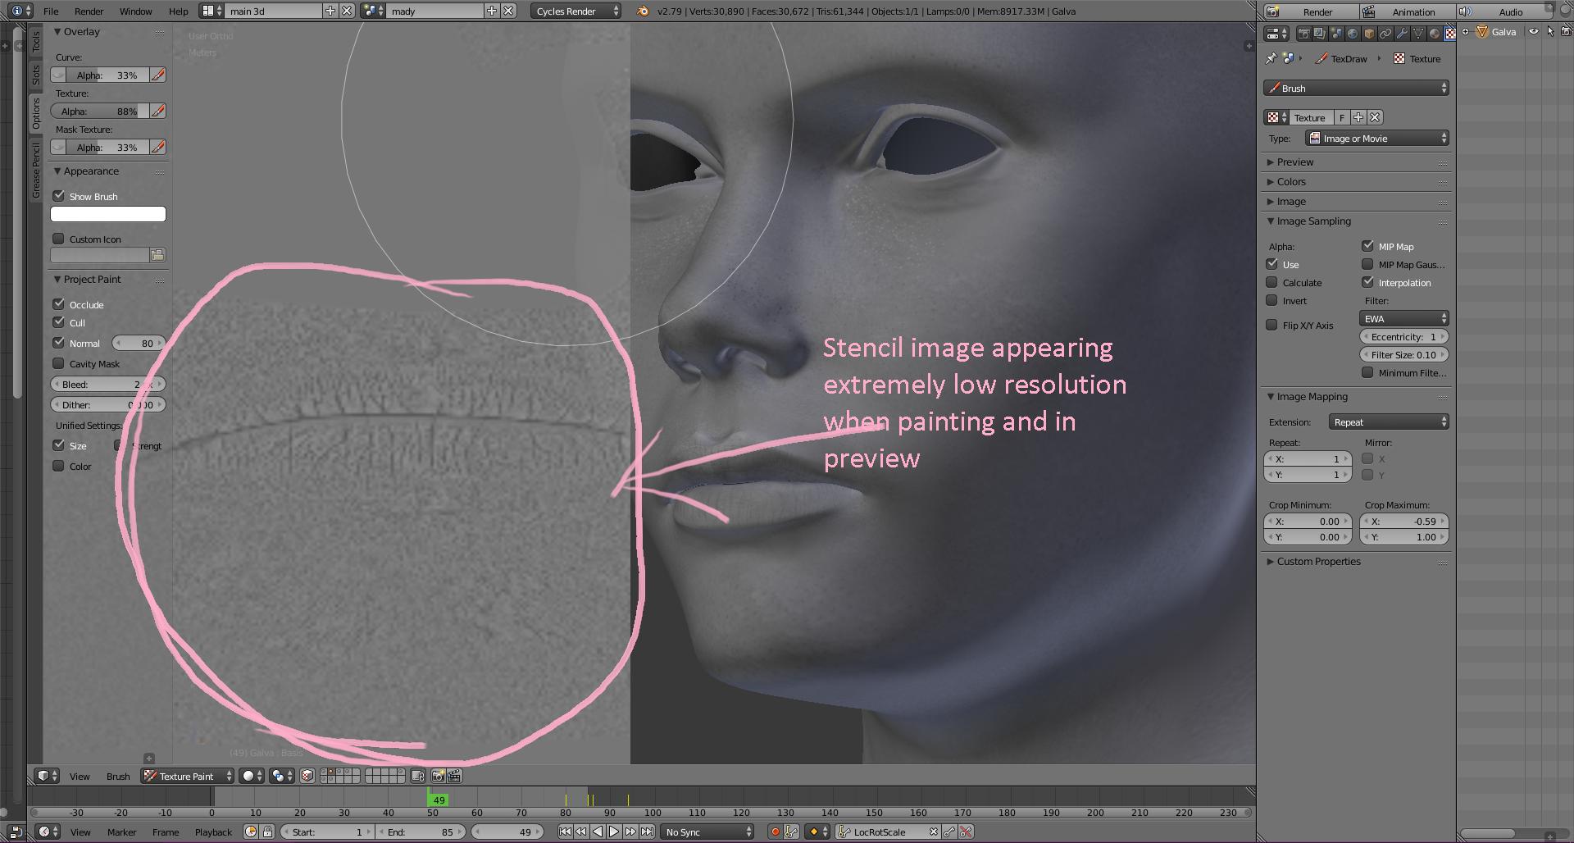Enable Cavity Mask checkbox
This screenshot has width=1574, height=843.
[x=58, y=363]
